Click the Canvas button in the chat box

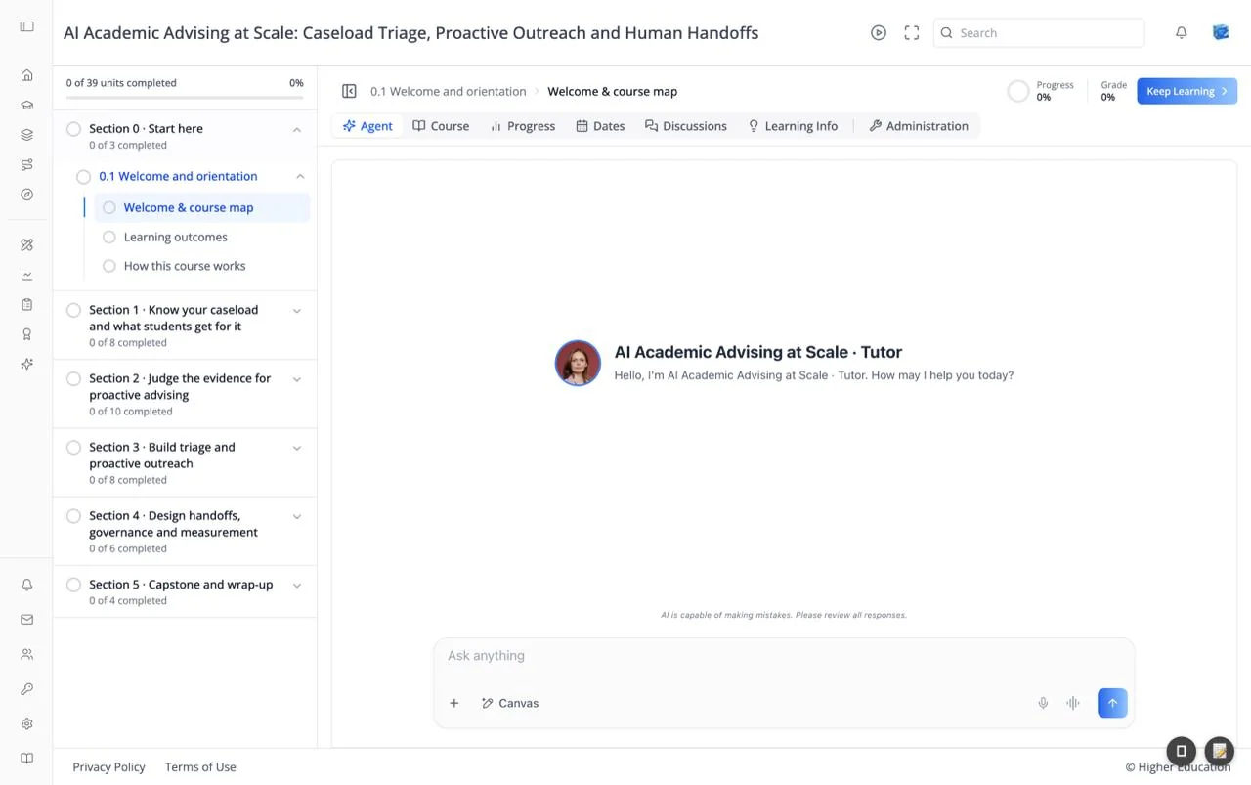click(x=510, y=703)
